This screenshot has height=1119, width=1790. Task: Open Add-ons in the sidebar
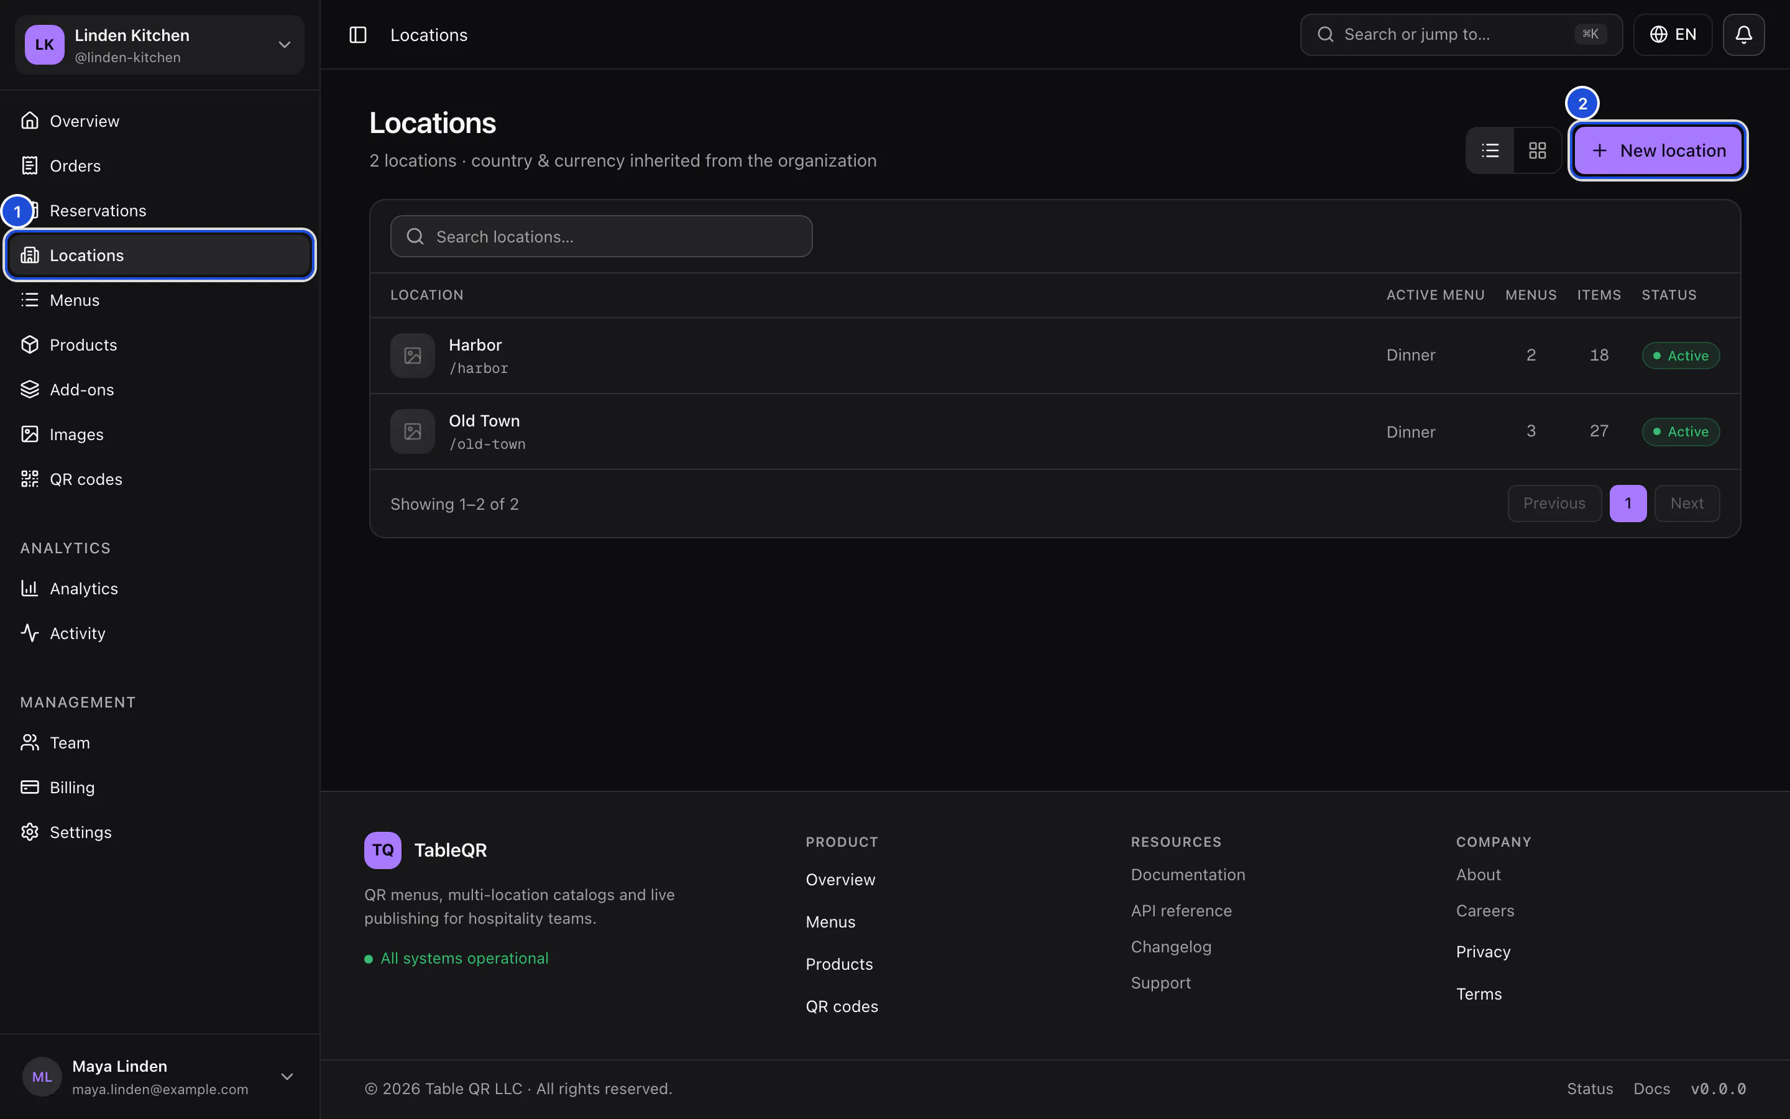[160, 389]
